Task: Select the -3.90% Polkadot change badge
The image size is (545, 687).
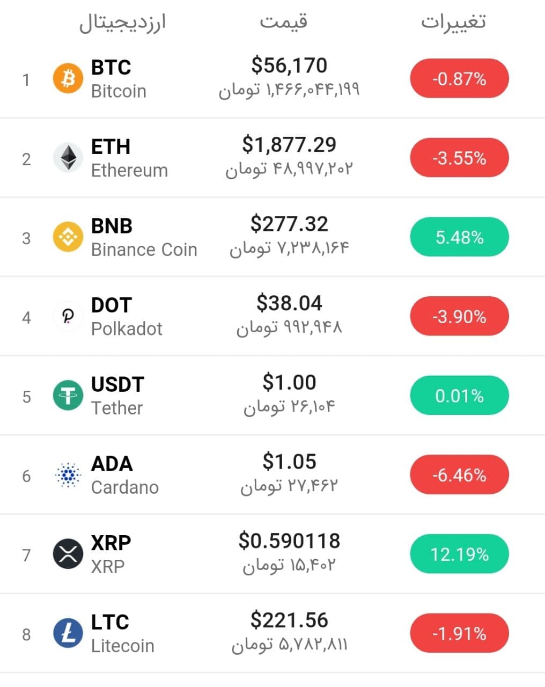Action: tap(459, 317)
